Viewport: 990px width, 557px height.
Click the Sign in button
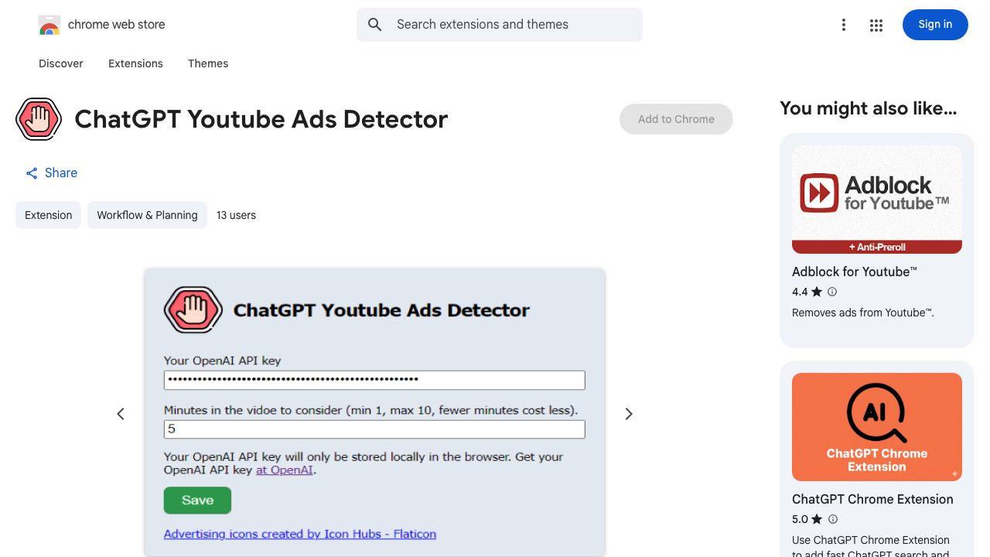[935, 25]
